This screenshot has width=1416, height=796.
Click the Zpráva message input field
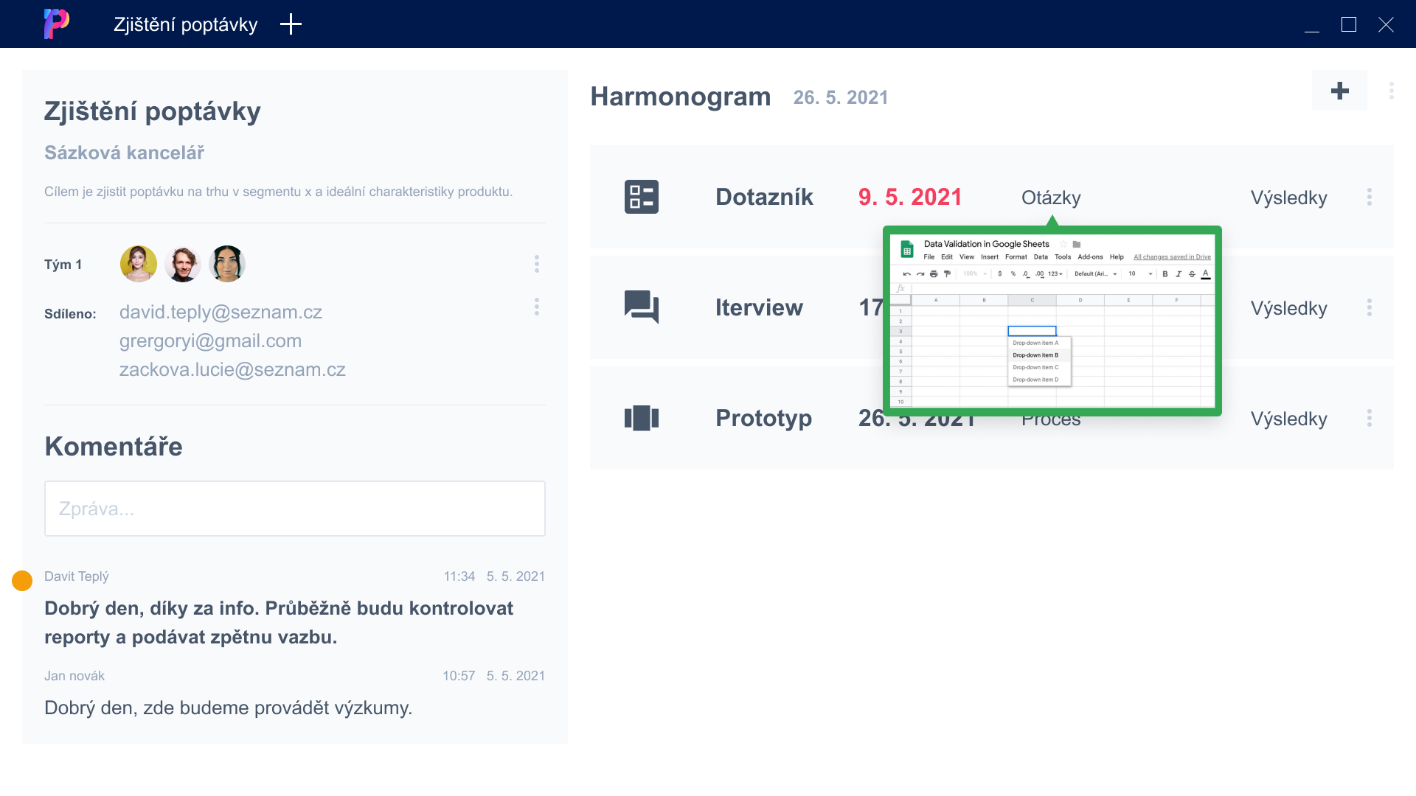tap(295, 509)
